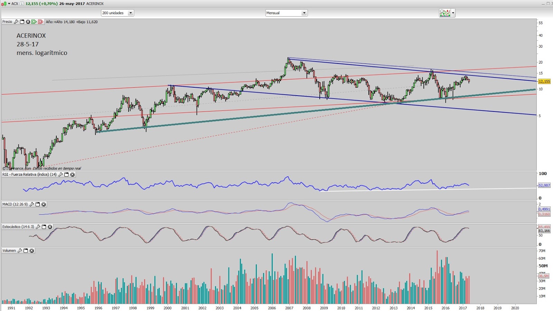Open MACD indicator settings wrench

coord(31,204)
